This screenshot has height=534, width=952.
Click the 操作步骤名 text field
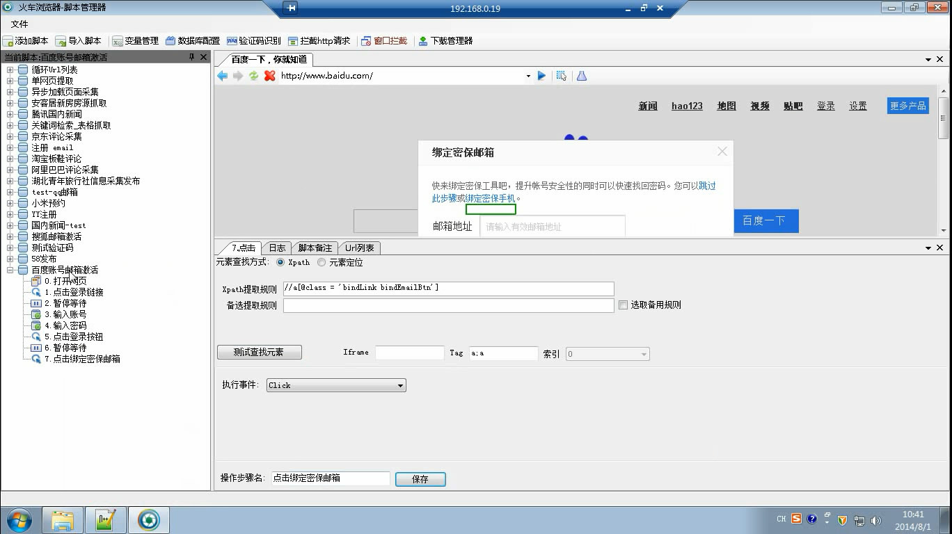(331, 478)
